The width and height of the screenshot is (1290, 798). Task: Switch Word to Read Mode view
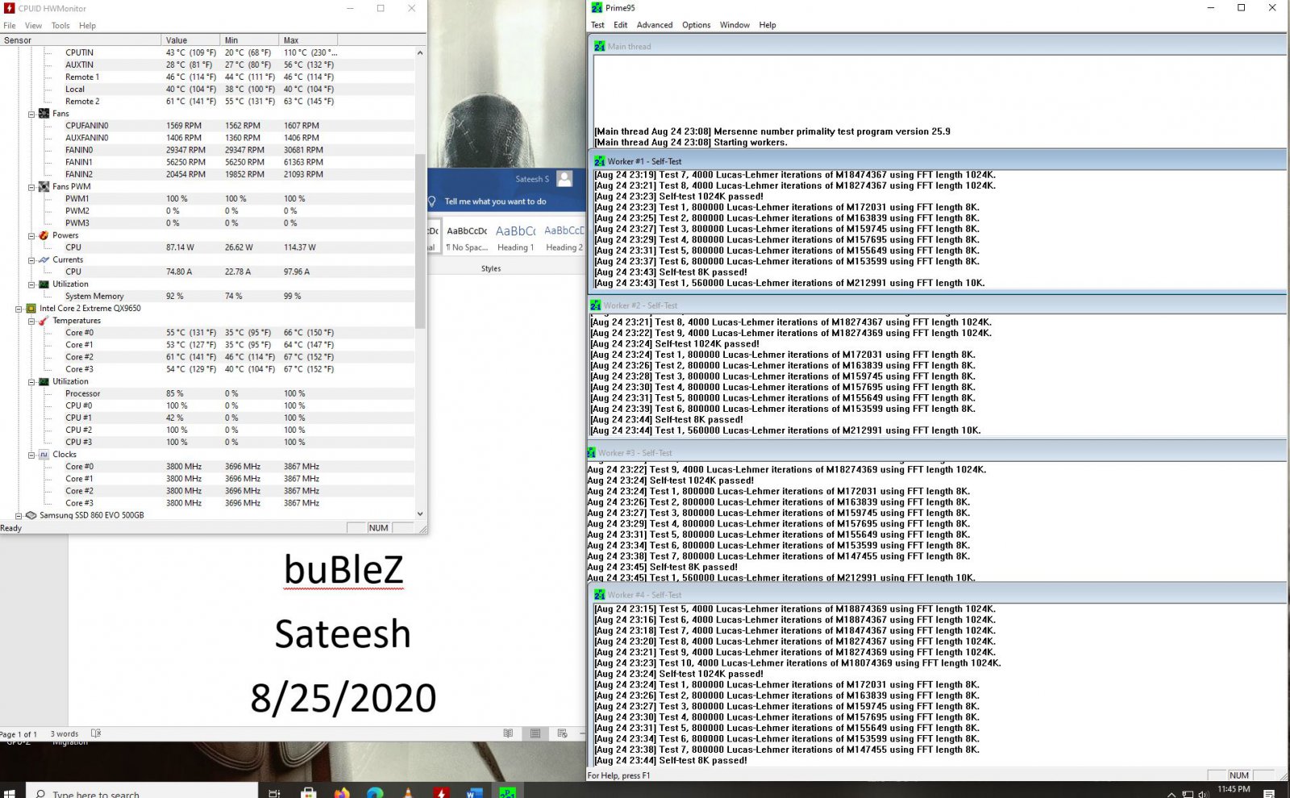pos(508,734)
